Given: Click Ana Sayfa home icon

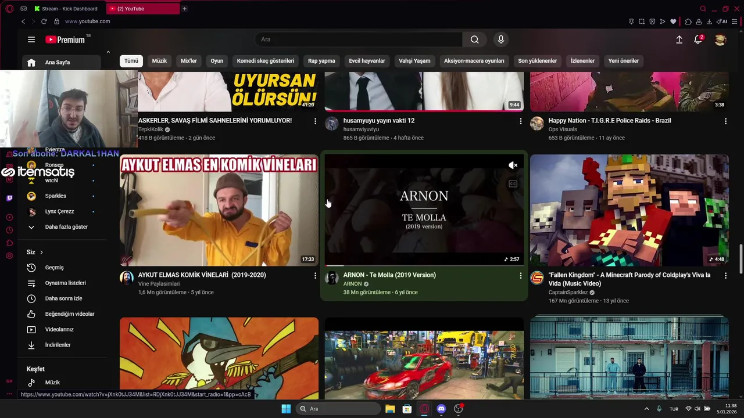Looking at the screenshot, I should (31, 62).
